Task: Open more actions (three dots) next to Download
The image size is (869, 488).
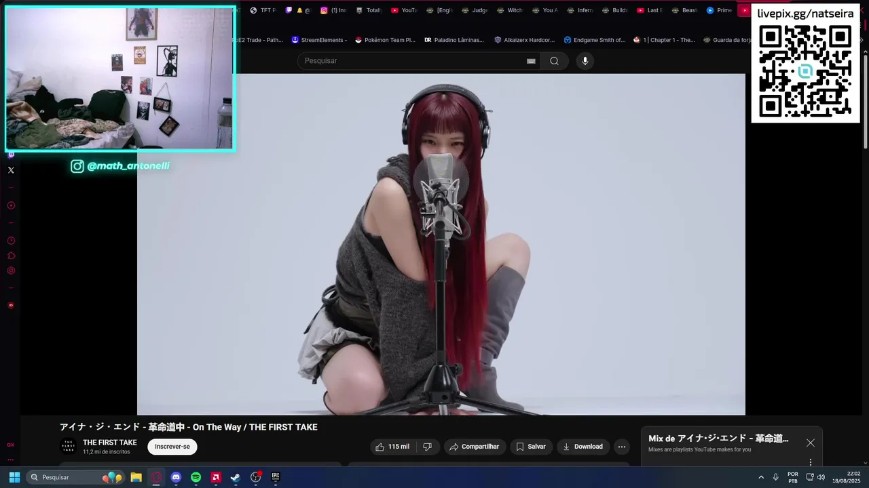Action: coord(621,447)
